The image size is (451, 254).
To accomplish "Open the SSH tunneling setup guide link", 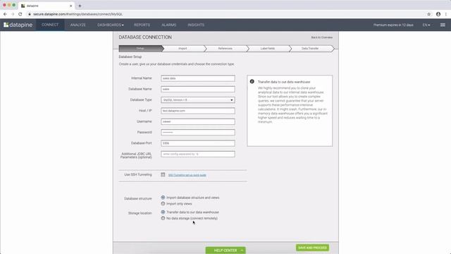I will point(187,175).
